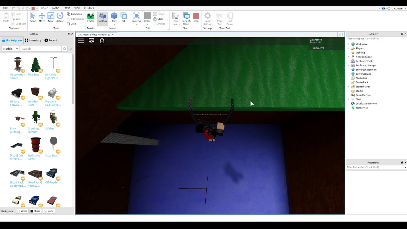Switch to the TEST ribbon tab
The height and width of the screenshot is (229, 407).
[x=67, y=8]
